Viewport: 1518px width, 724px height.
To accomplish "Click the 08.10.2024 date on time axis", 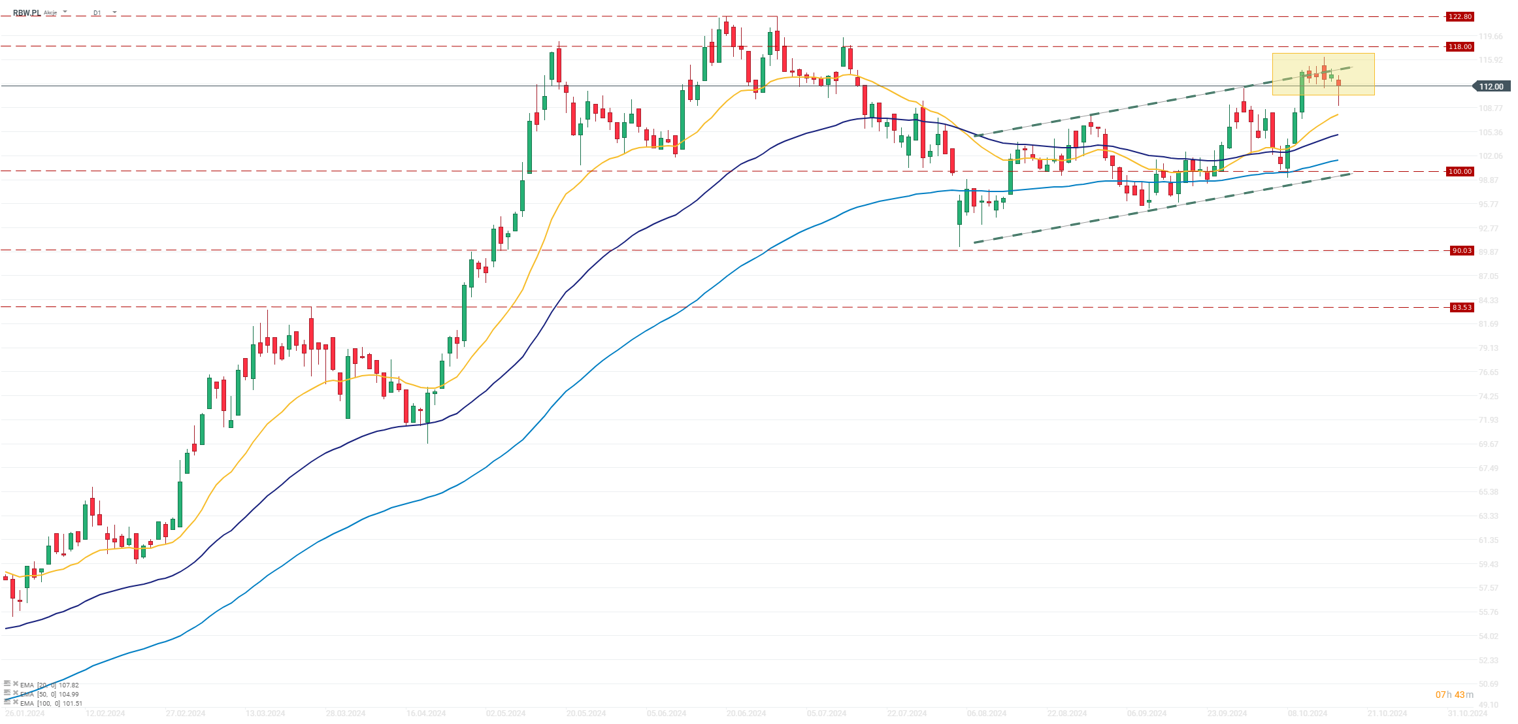I will [1308, 713].
